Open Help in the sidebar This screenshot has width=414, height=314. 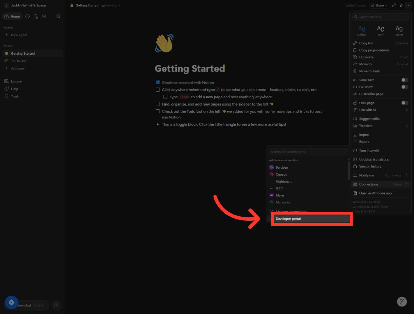coord(32,89)
